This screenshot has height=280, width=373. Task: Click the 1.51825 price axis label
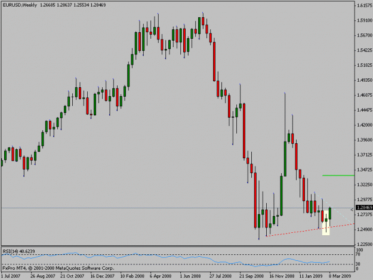pyautogui.click(x=365, y=65)
